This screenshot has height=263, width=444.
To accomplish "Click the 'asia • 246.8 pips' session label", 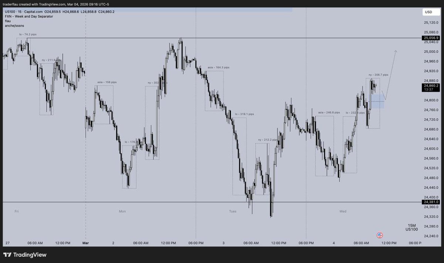I will [329, 112].
